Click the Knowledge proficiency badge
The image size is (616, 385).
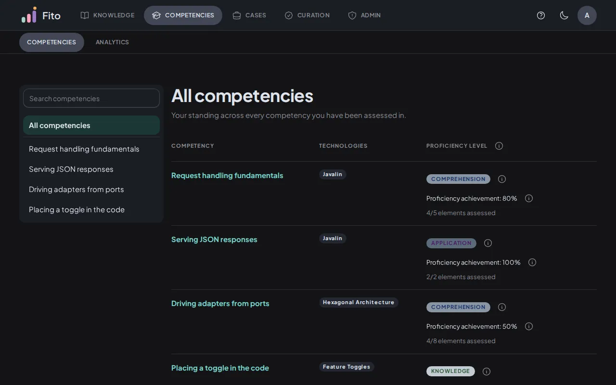pos(450,371)
